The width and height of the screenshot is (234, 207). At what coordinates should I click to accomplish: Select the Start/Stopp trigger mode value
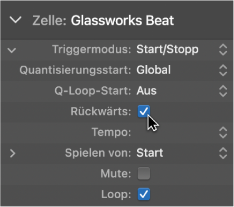point(167,50)
